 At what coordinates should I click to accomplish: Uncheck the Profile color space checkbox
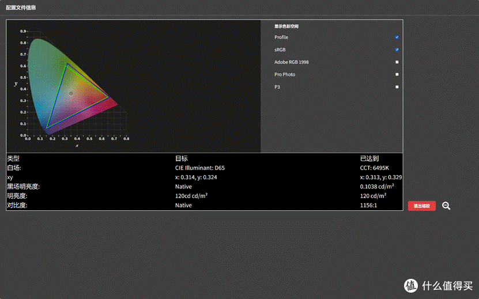pos(397,37)
